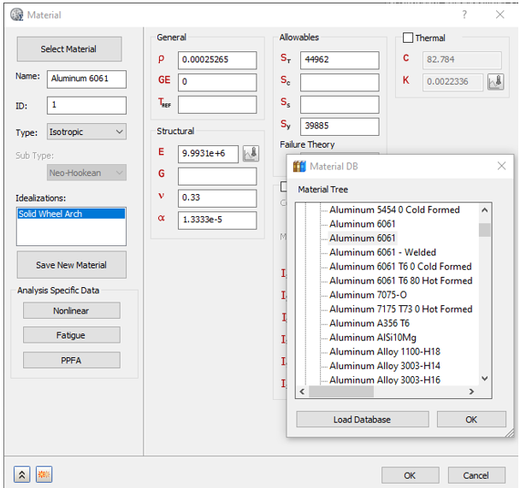The height and width of the screenshot is (488, 520).
Task: Click the Poisson ratio ν field
Action: tap(217, 198)
